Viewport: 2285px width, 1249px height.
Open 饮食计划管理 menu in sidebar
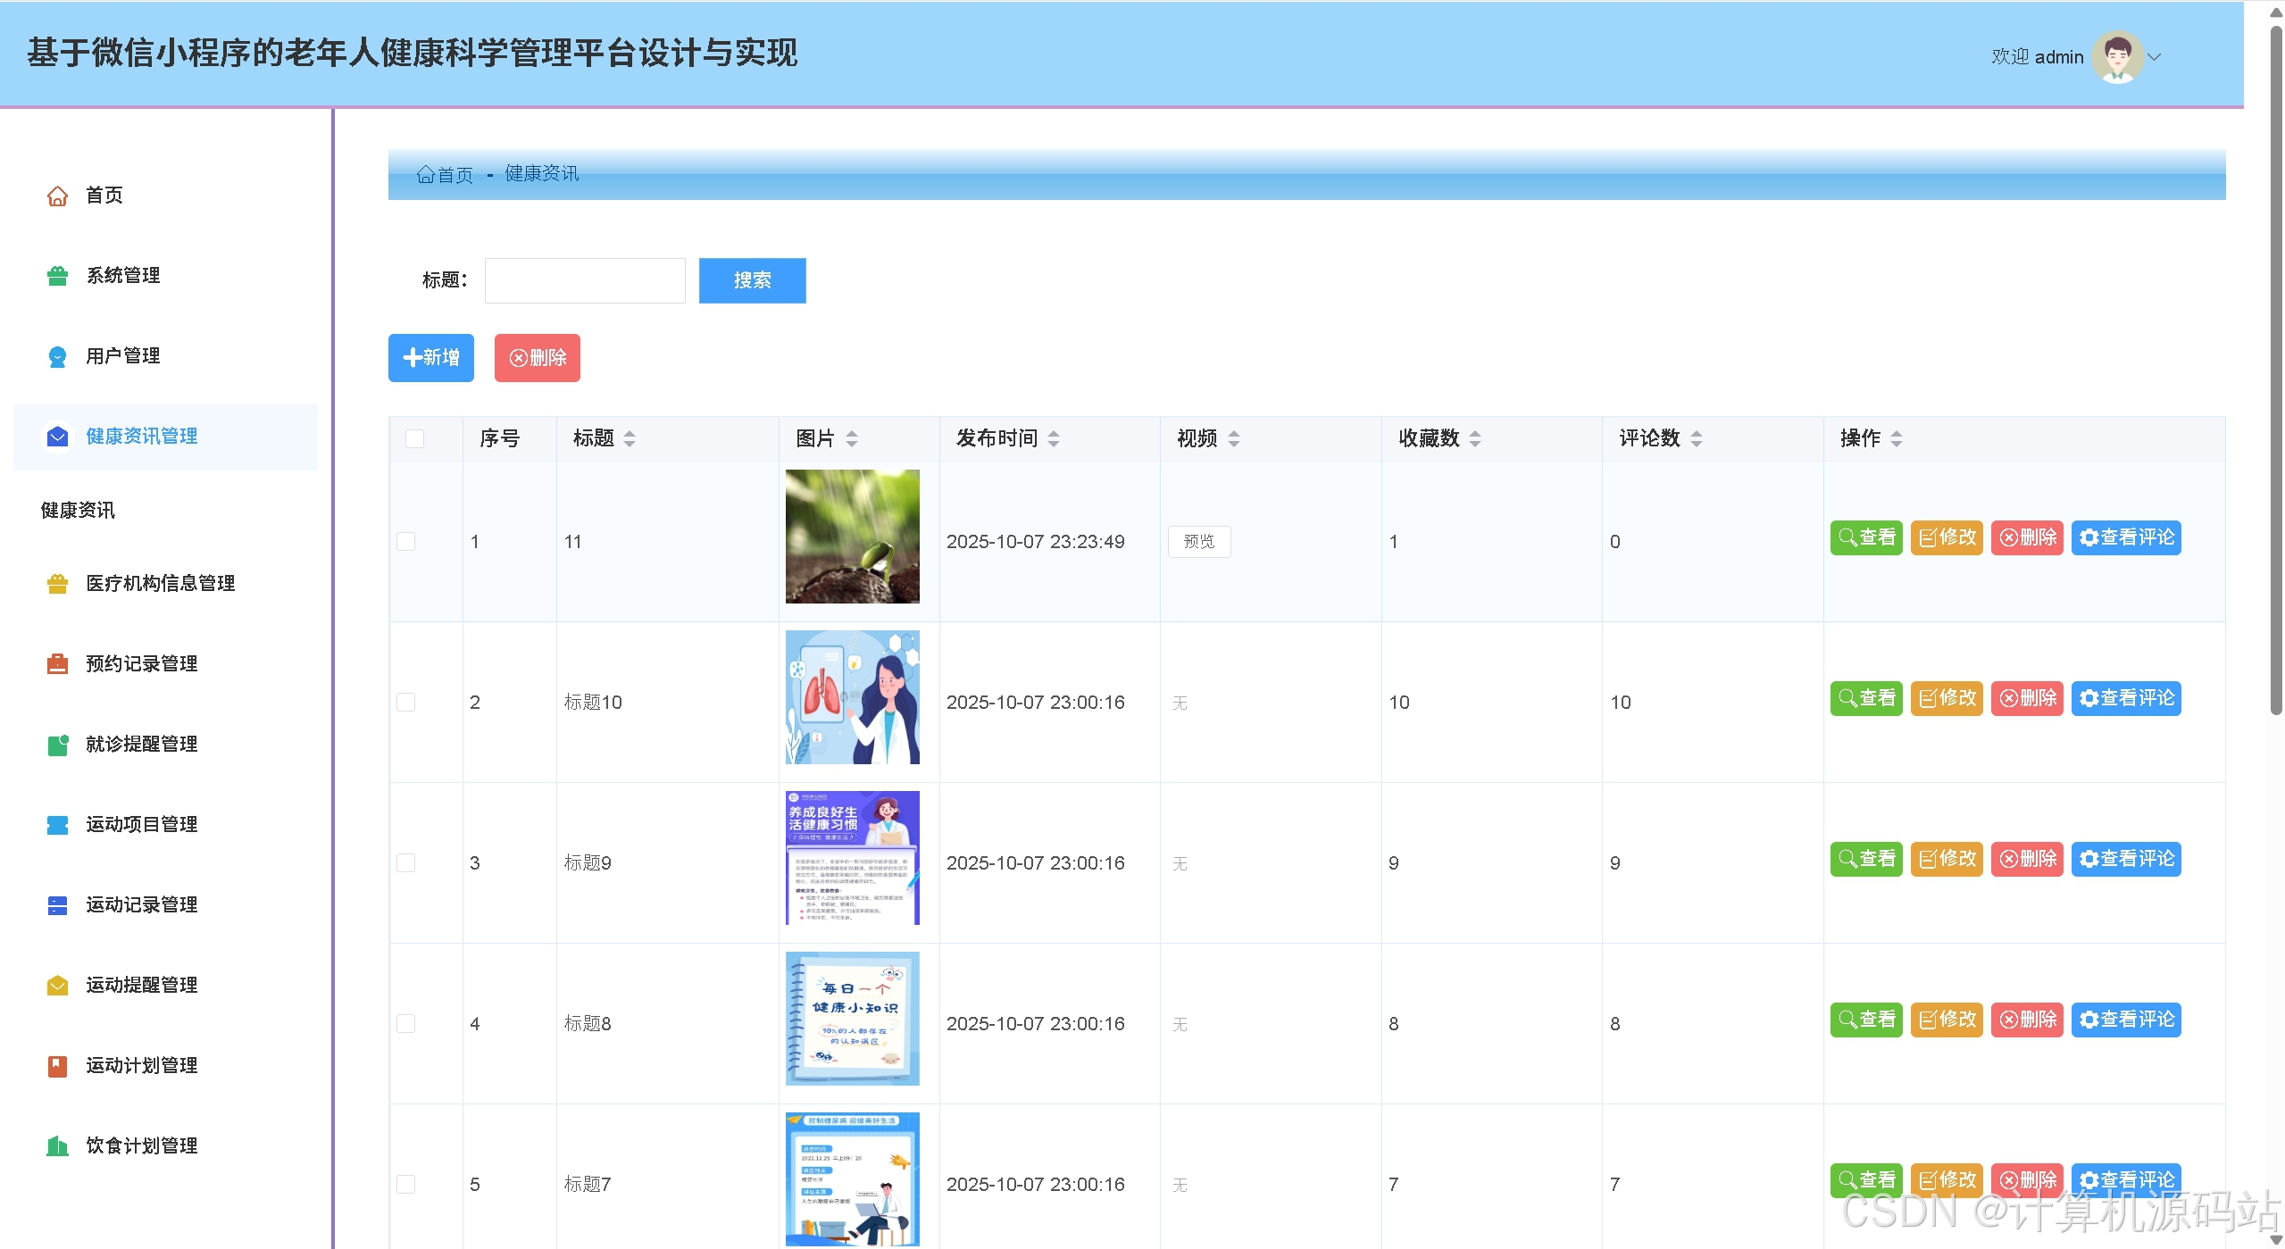tap(166, 1146)
